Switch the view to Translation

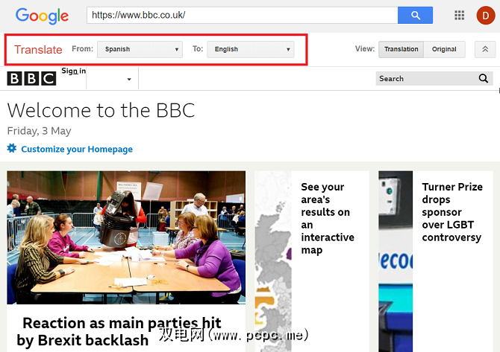(401, 49)
